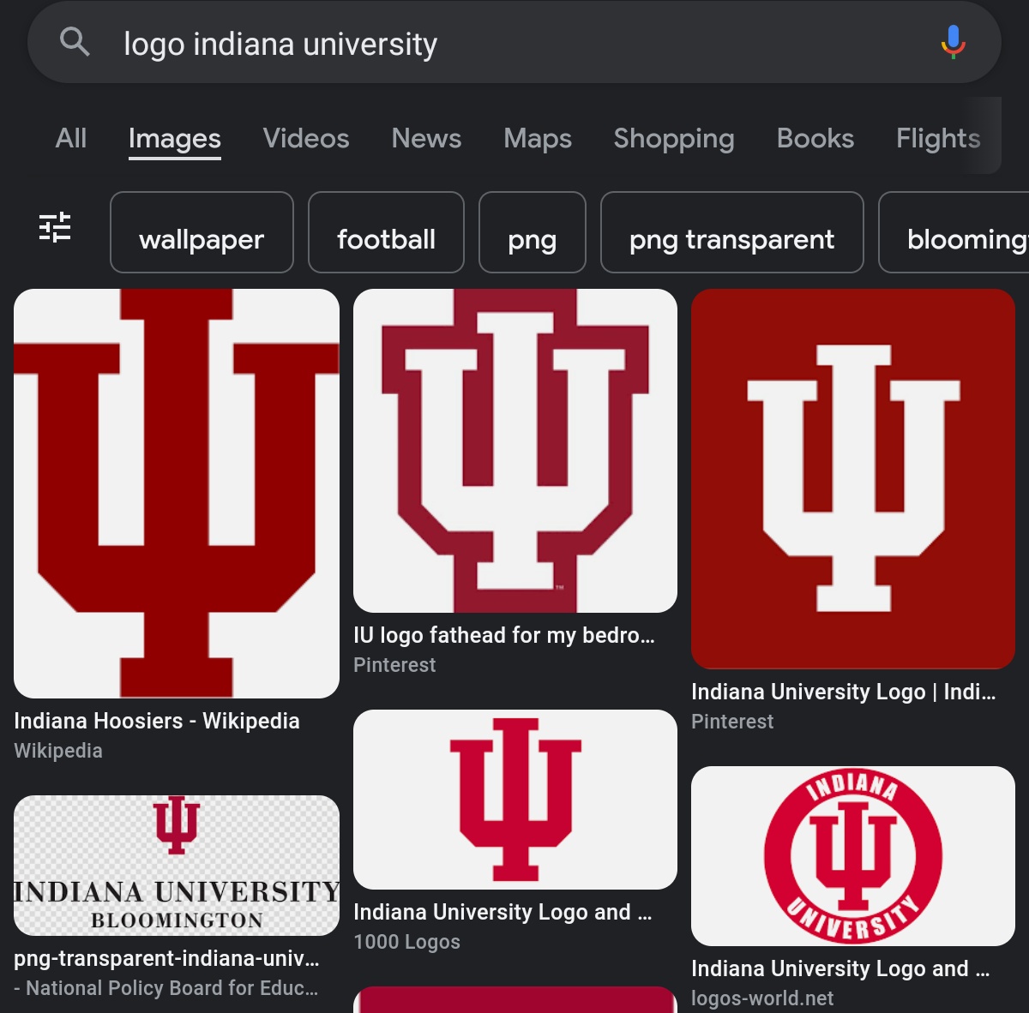Click Pinterest source under Indiana University Logo | Indi...

click(732, 722)
